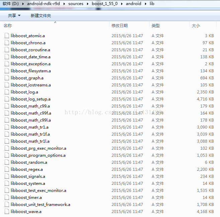This screenshot has width=220, height=217.
Task: Click the libboost_chrono.a file icon
Action: pos(7,43)
